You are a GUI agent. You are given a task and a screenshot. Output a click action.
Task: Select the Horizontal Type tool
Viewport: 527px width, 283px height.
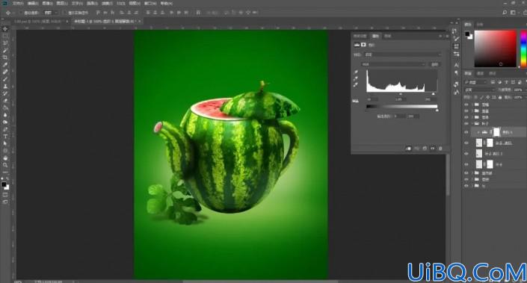tap(5, 137)
